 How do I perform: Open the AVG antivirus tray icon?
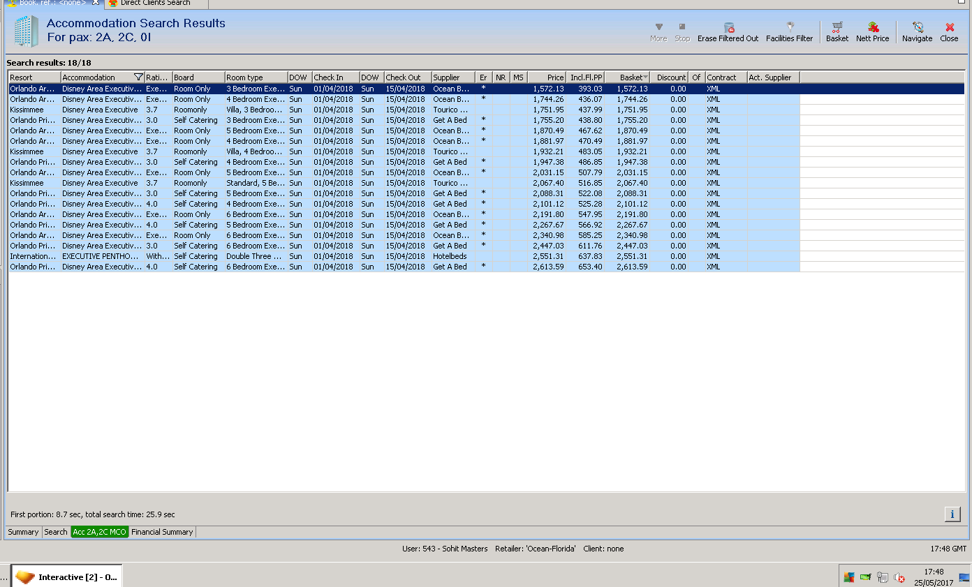(x=849, y=577)
